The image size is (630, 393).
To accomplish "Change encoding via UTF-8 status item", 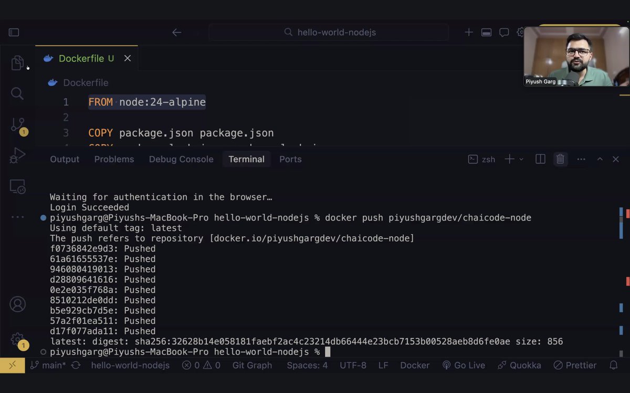I will (x=353, y=365).
